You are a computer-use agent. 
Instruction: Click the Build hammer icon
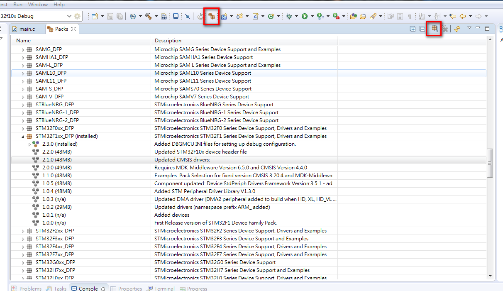[149, 16]
